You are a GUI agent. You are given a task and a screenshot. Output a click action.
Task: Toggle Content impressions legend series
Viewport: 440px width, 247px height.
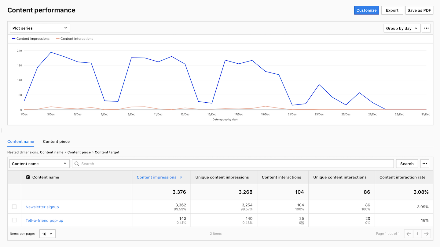pos(31,39)
